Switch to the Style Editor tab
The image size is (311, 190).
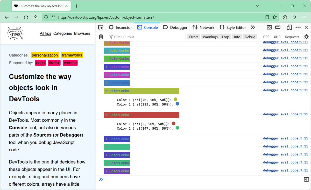point(233,27)
